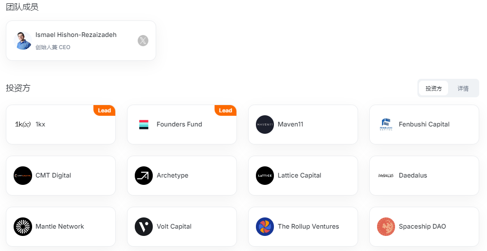Screen dimensions: 487x251
Task: Click the Archetype arrow logo
Action: (x=144, y=176)
